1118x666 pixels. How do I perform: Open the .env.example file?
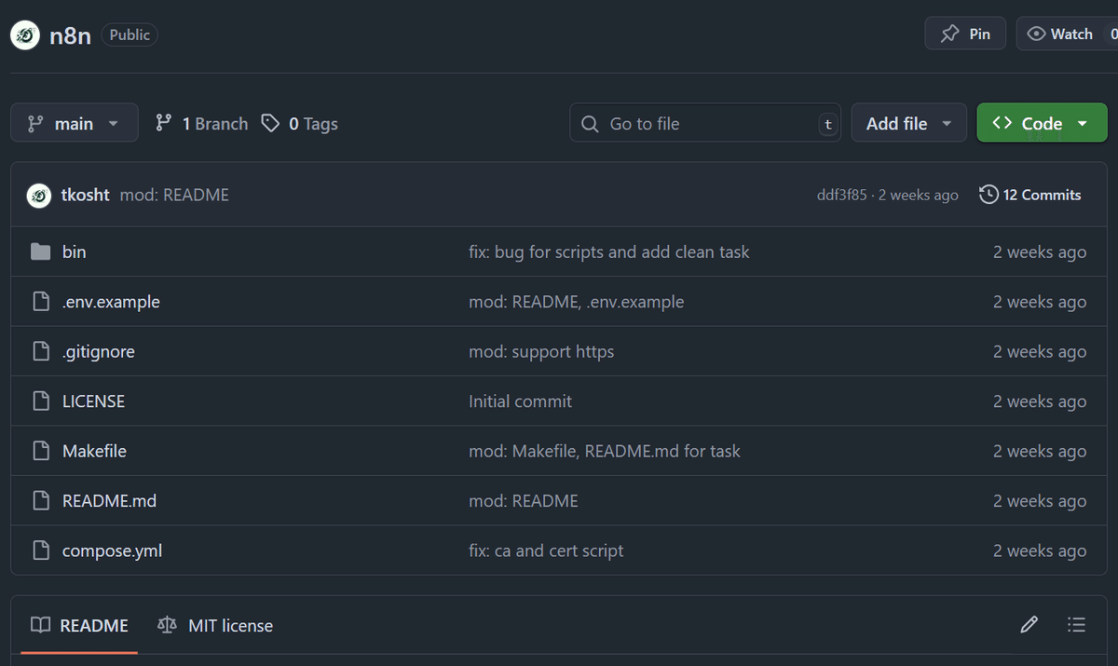tap(111, 302)
